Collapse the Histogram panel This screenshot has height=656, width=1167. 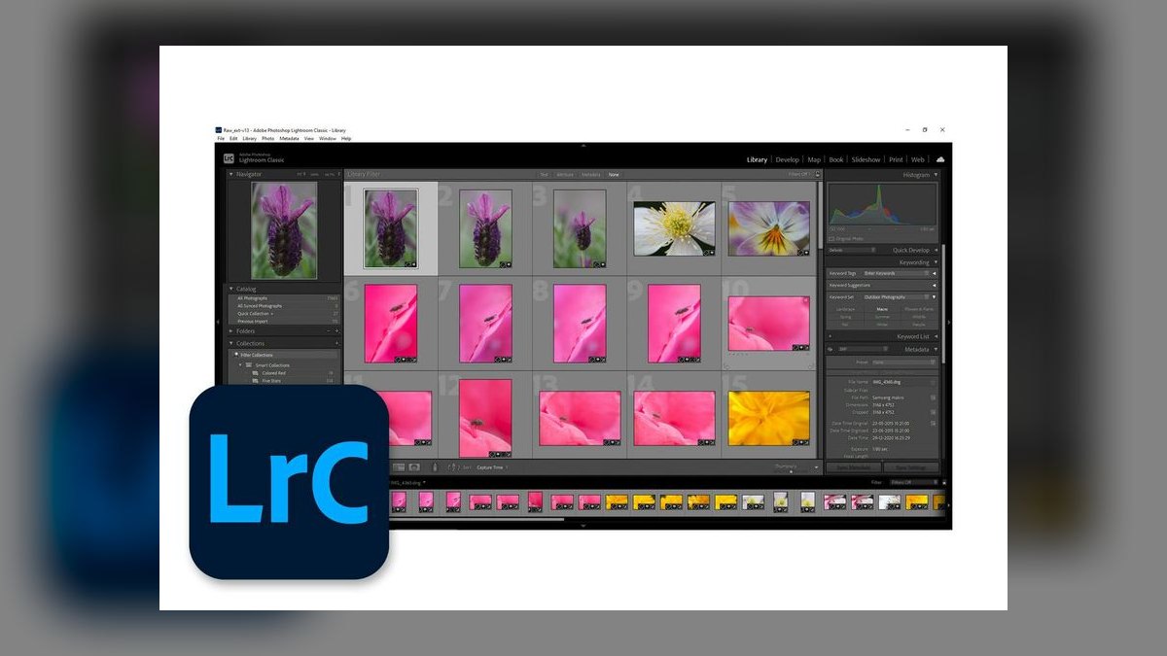coord(937,175)
